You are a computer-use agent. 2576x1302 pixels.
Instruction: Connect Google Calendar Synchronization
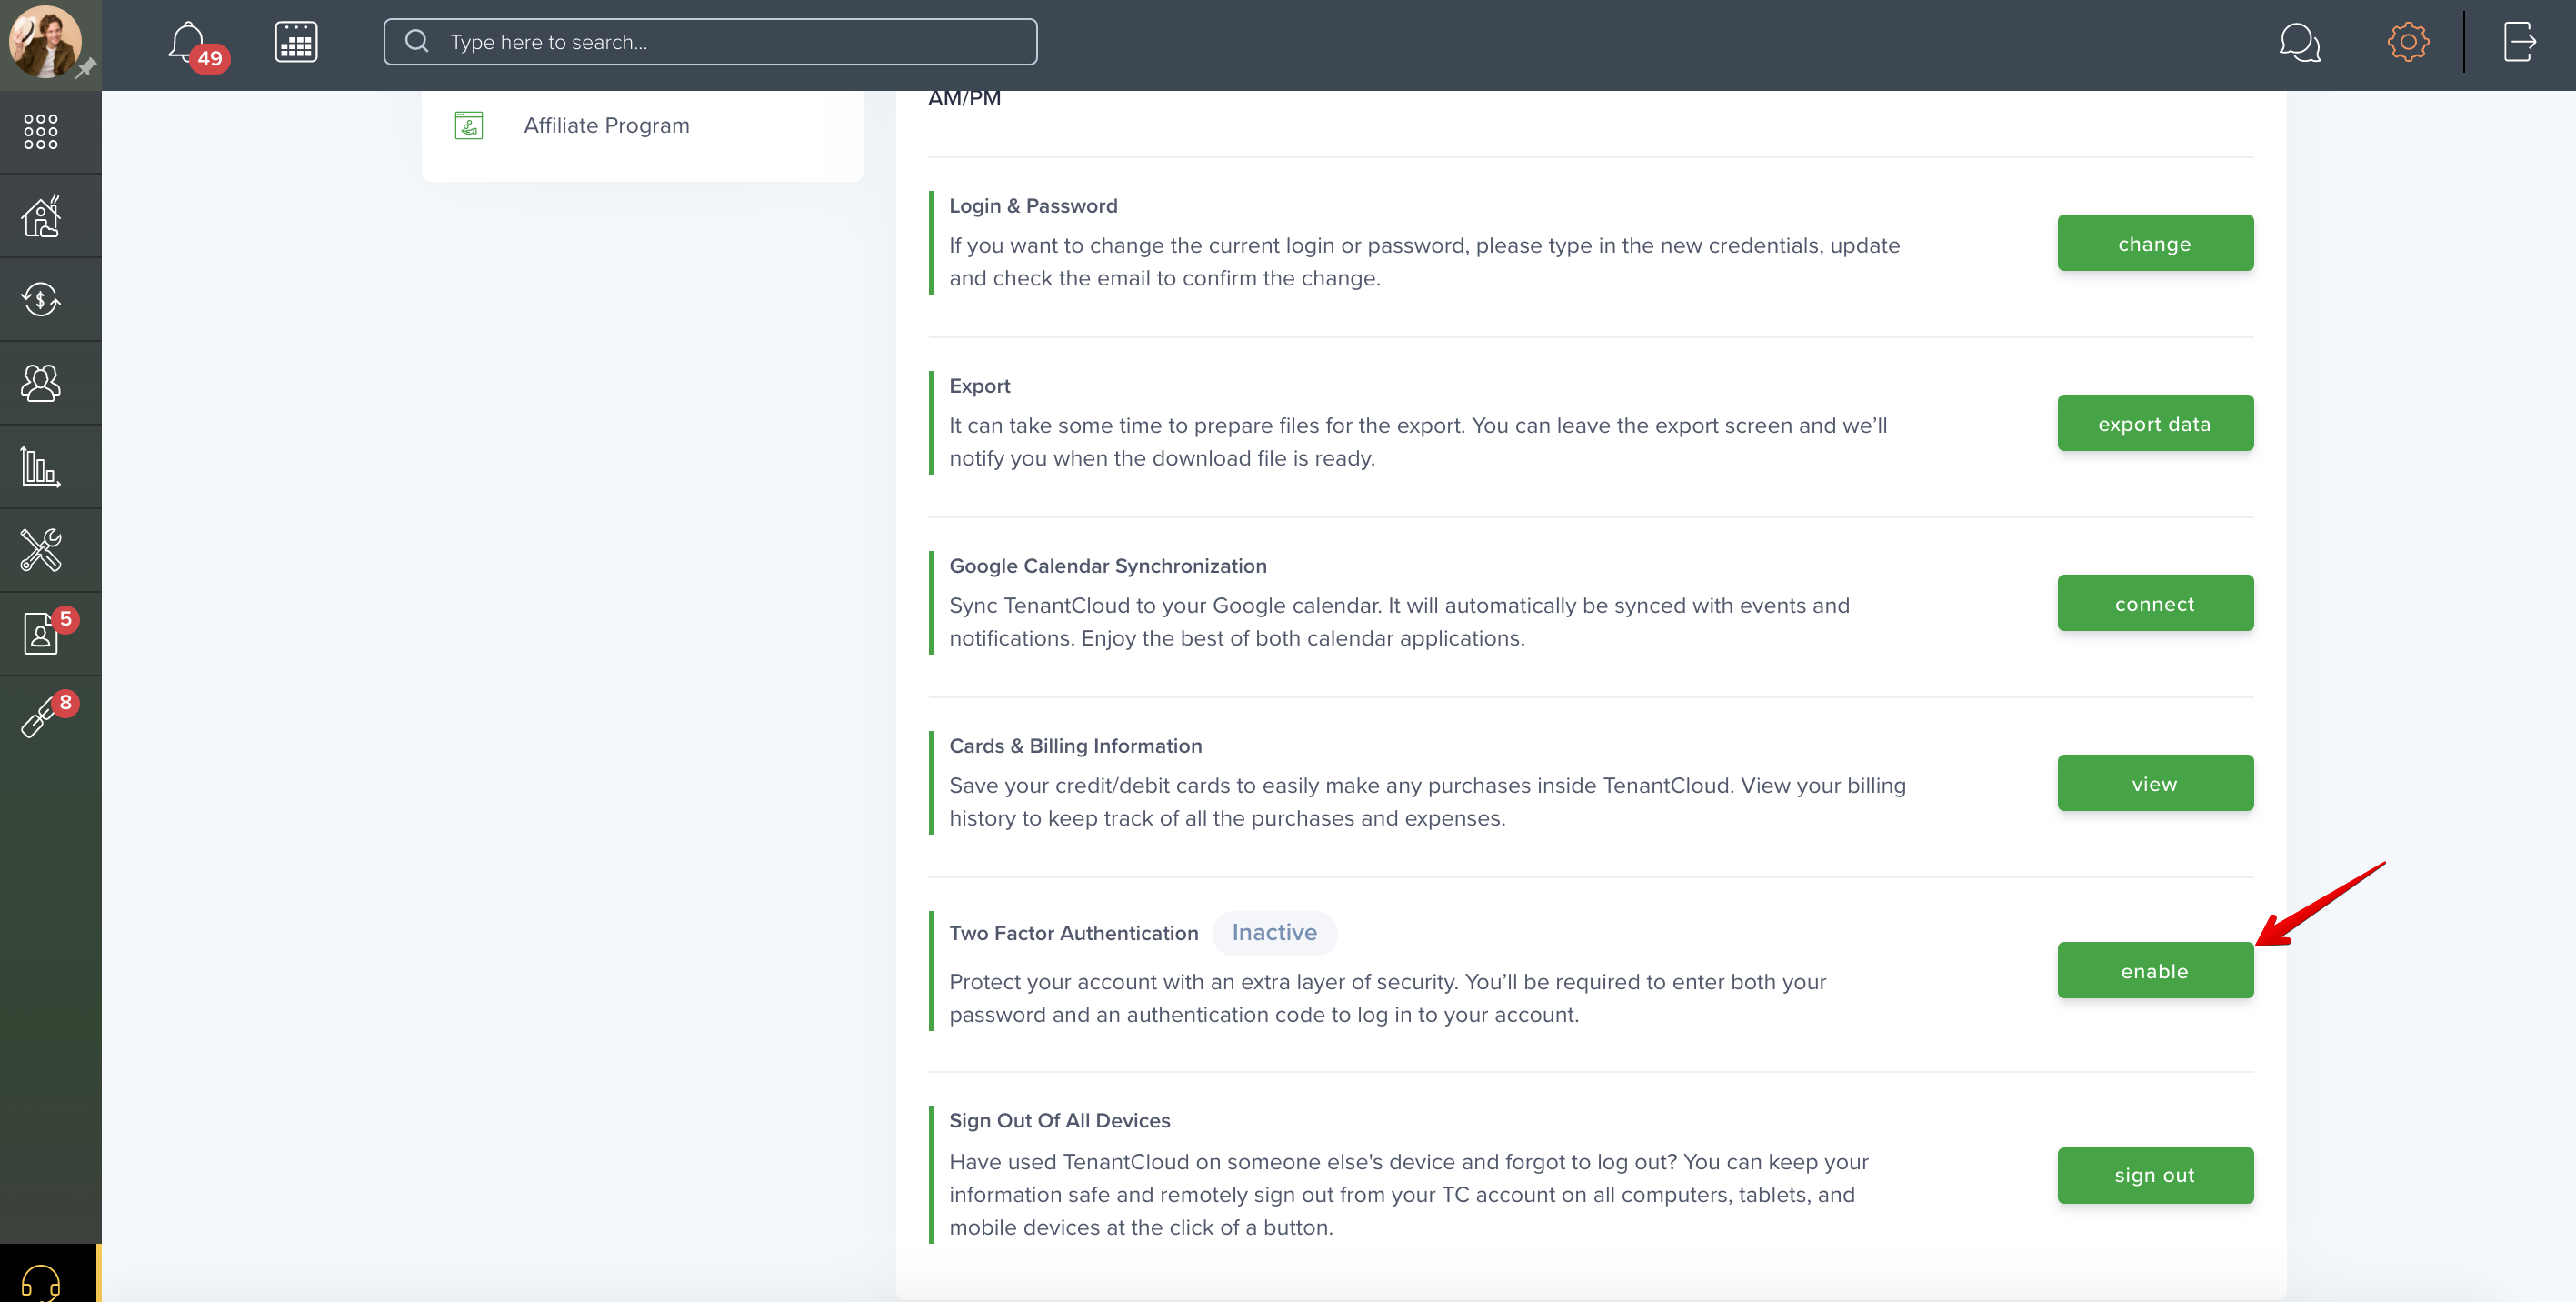(2155, 603)
